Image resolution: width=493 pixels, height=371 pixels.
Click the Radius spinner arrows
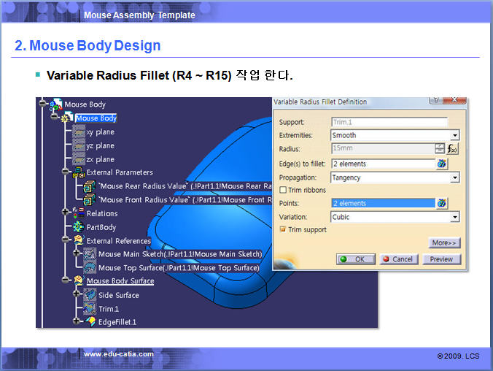440,149
